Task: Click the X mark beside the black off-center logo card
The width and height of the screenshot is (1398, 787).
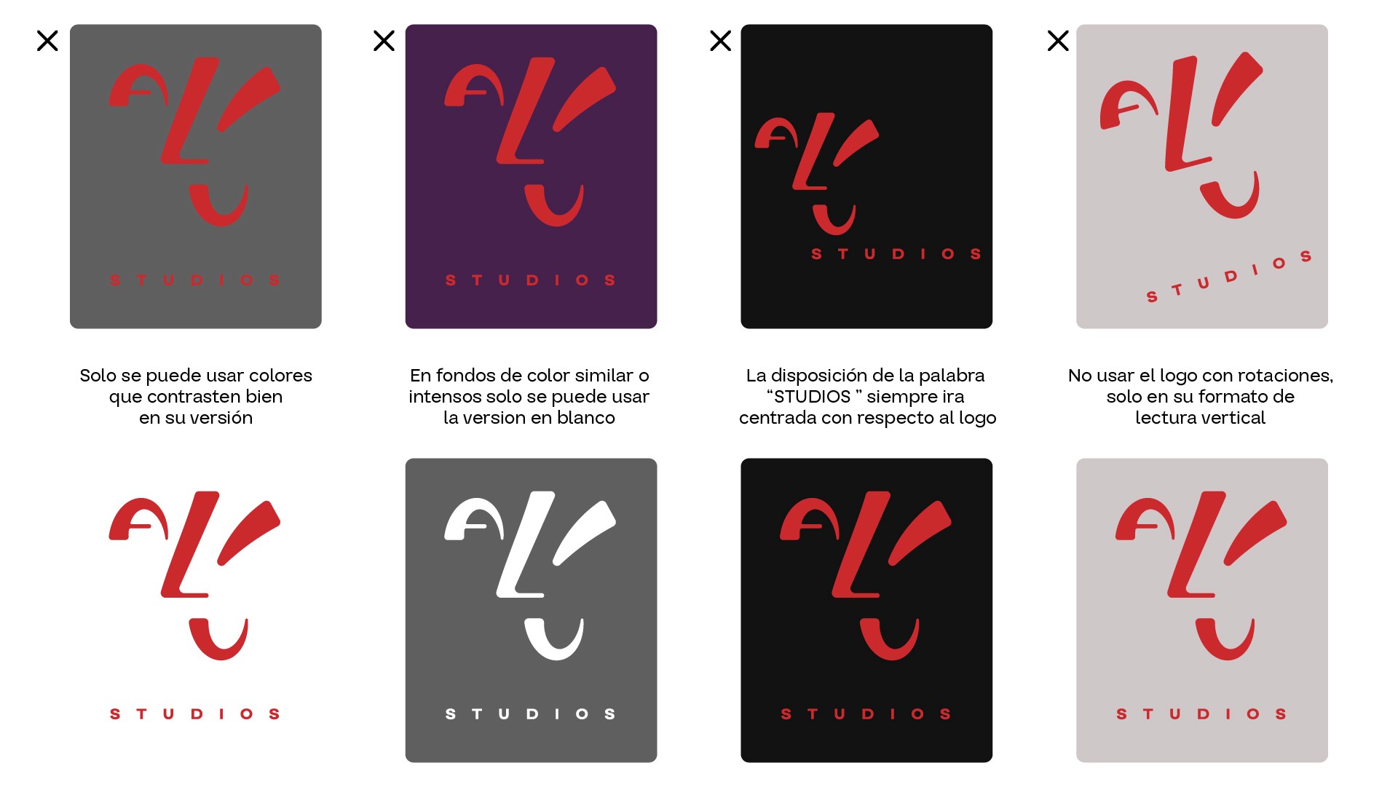Action: (720, 41)
